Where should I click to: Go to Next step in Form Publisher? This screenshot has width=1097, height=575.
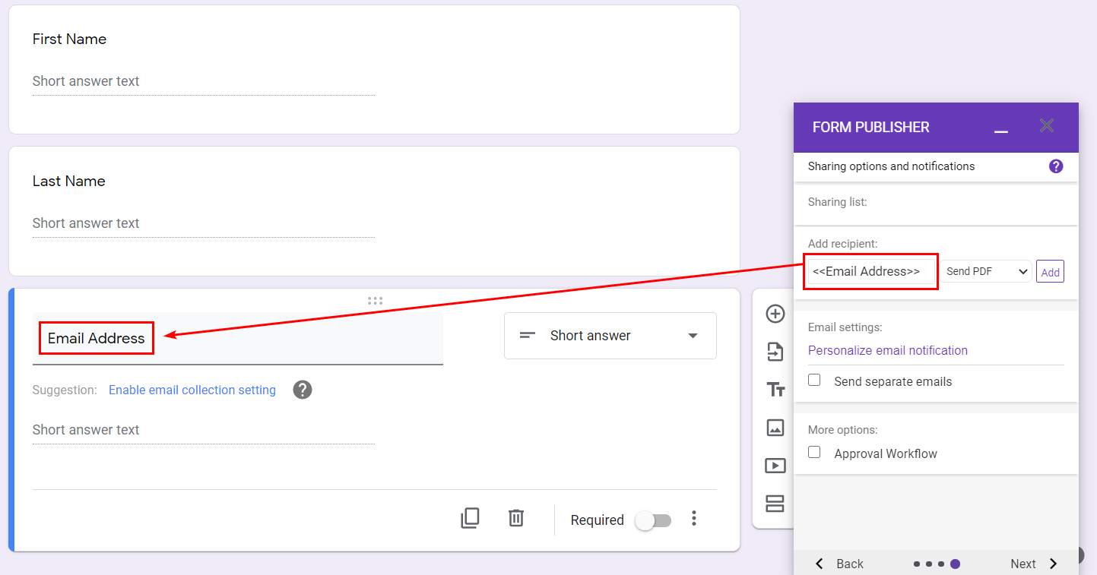(1035, 564)
